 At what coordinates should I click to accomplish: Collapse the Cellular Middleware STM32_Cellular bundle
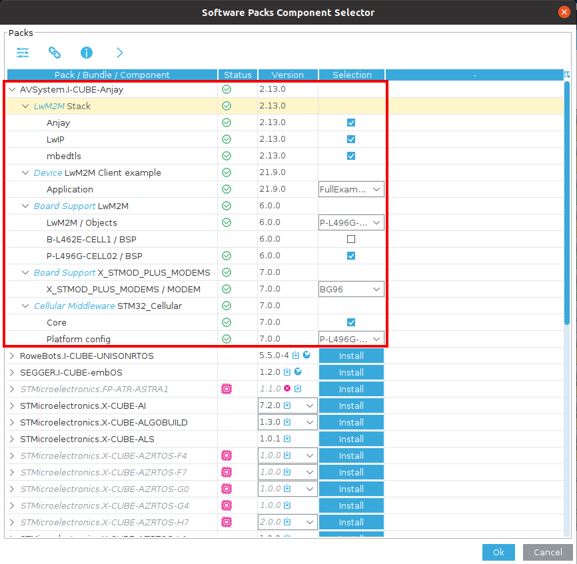tap(25, 306)
